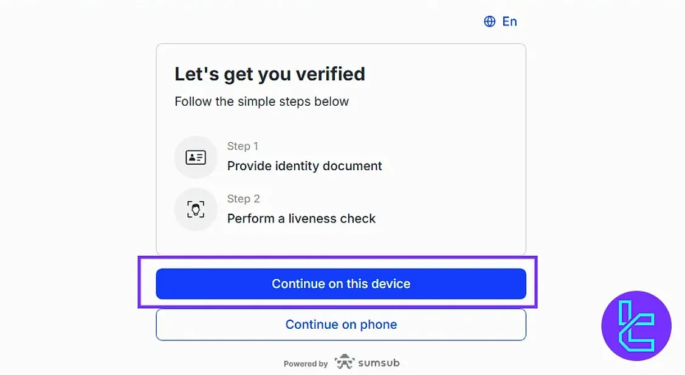Select the 'Step 2' label
The height and width of the screenshot is (375, 685).
click(243, 199)
